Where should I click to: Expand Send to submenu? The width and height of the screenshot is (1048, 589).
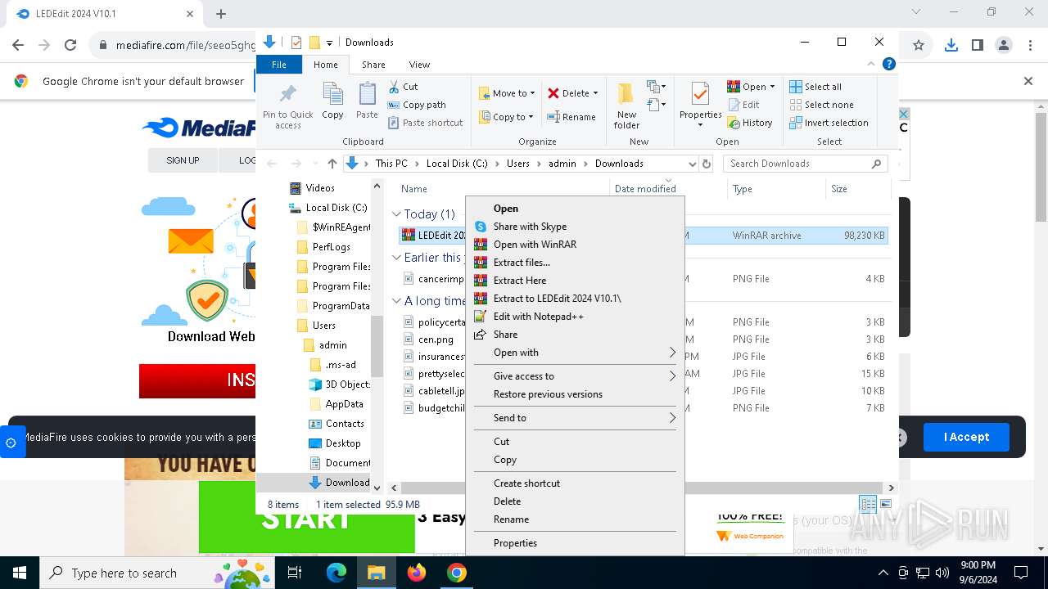[673, 418]
